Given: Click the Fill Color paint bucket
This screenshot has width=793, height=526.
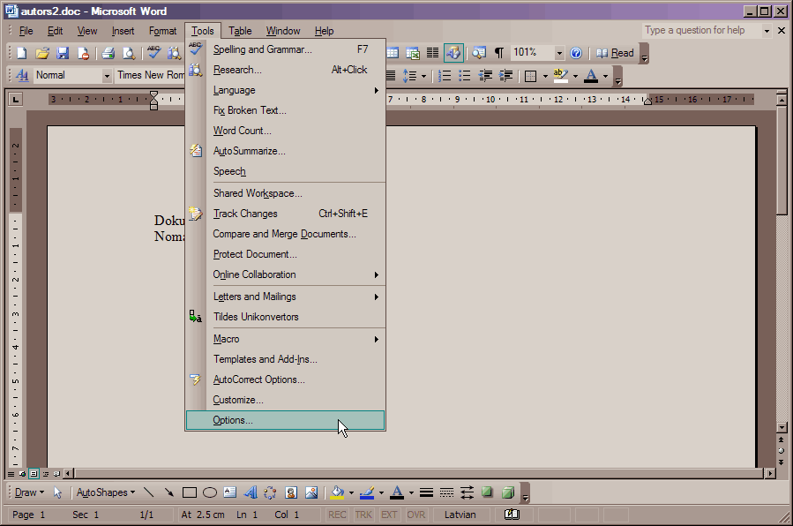Looking at the screenshot, I should [337, 492].
